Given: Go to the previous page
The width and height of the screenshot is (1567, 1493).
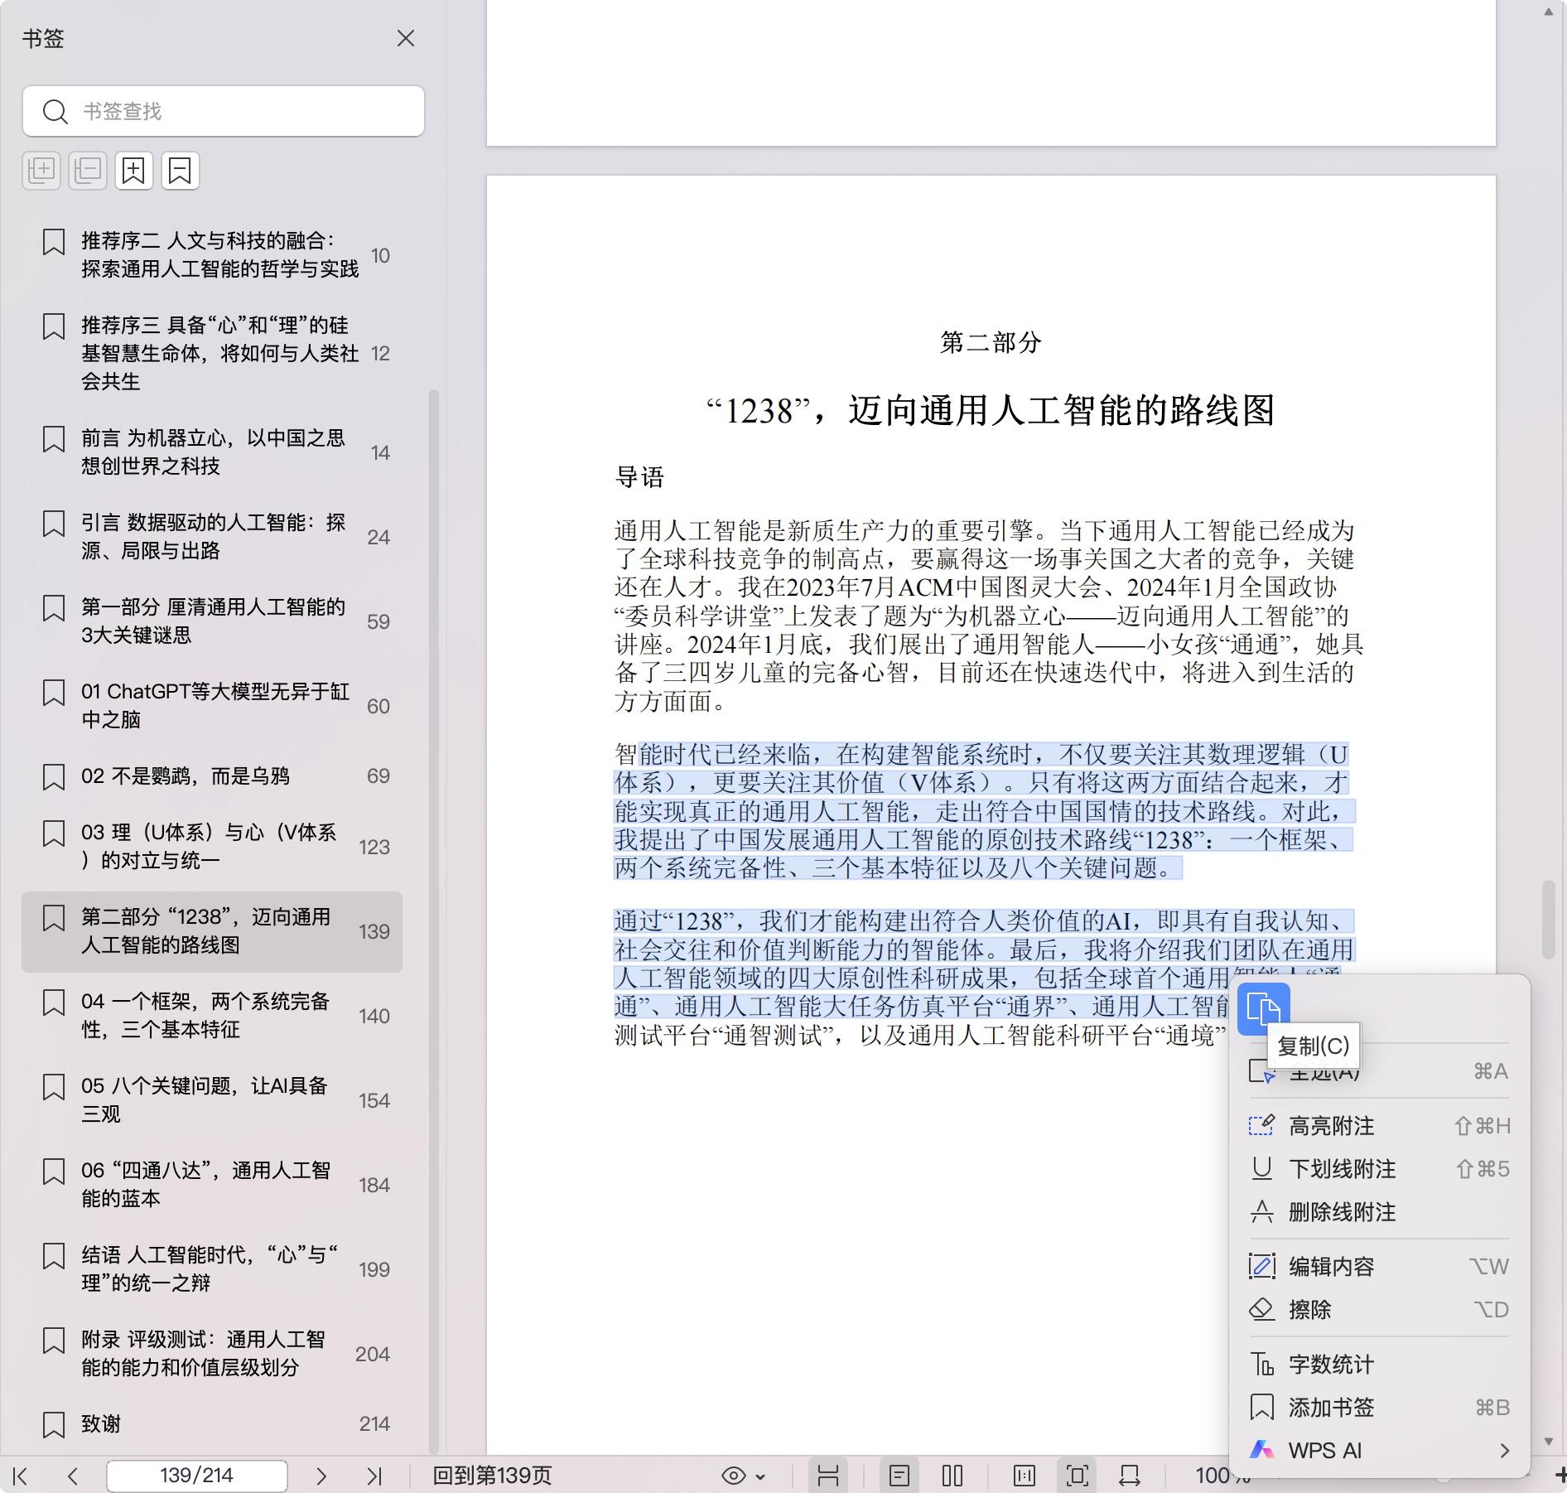Looking at the screenshot, I should point(73,1476).
